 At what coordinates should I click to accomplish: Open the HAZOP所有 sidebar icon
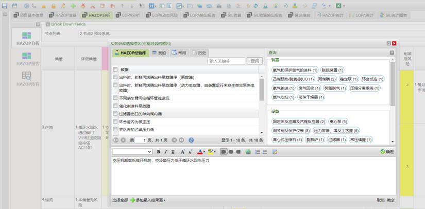(x=28, y=79)
